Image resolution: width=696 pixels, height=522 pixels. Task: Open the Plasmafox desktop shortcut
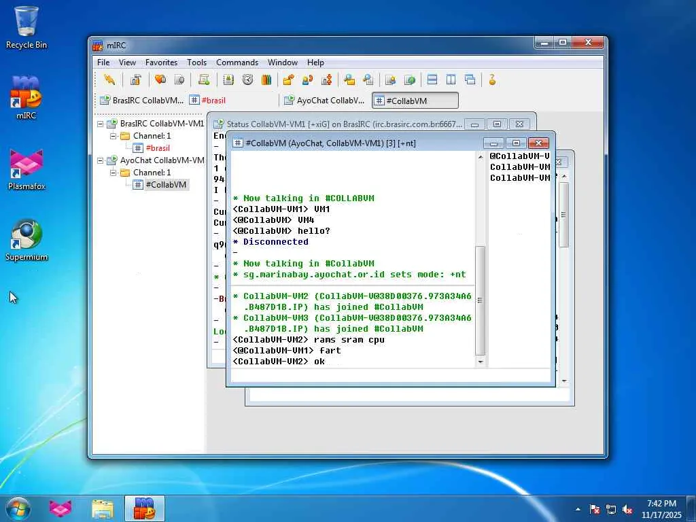pos(27,169)
